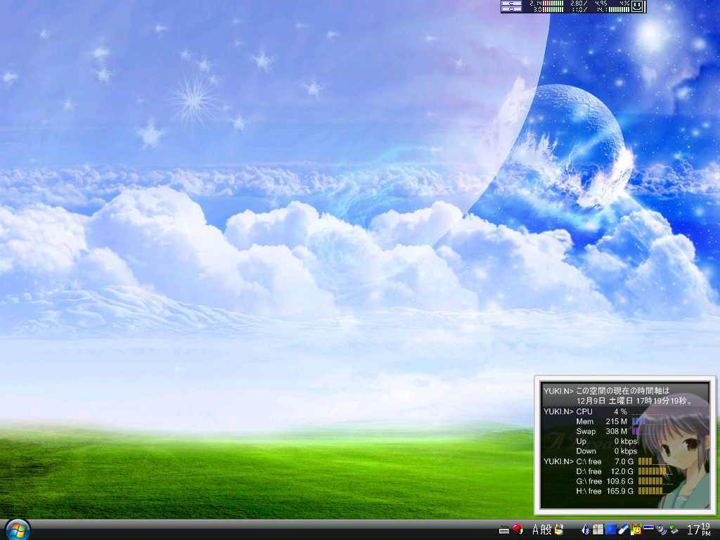Click the blue water drop tray icon
This screenshot has height=540, width=720.
coord(586,529)
